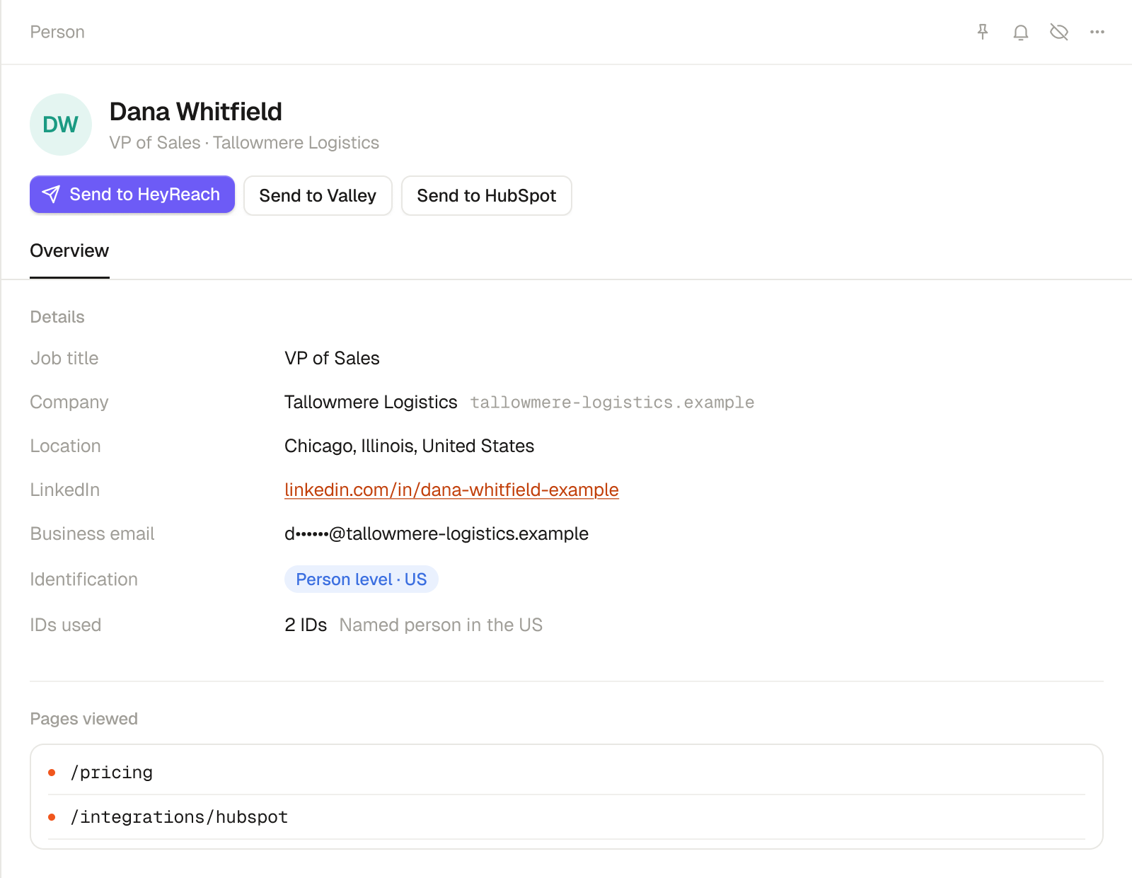Click the 2 IDs value
The width and height of the screenshot is (1132, 878).
pyautogui.click(x=306, y=625)
